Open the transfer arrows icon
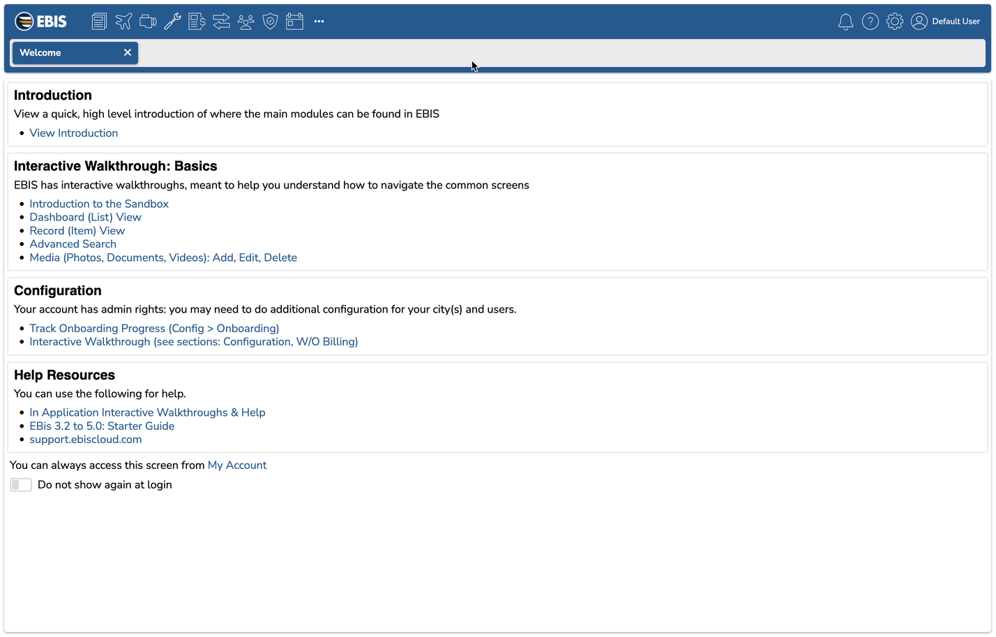 tap(221, 22)
